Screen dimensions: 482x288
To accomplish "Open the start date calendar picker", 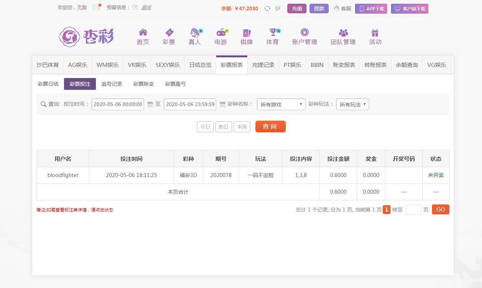I will pos(150,104).
